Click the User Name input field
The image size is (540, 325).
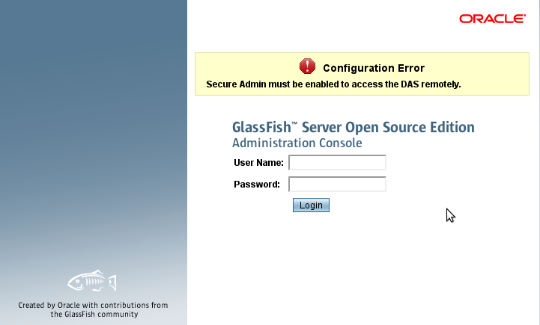pyautogui.click(x=337, y=163)
